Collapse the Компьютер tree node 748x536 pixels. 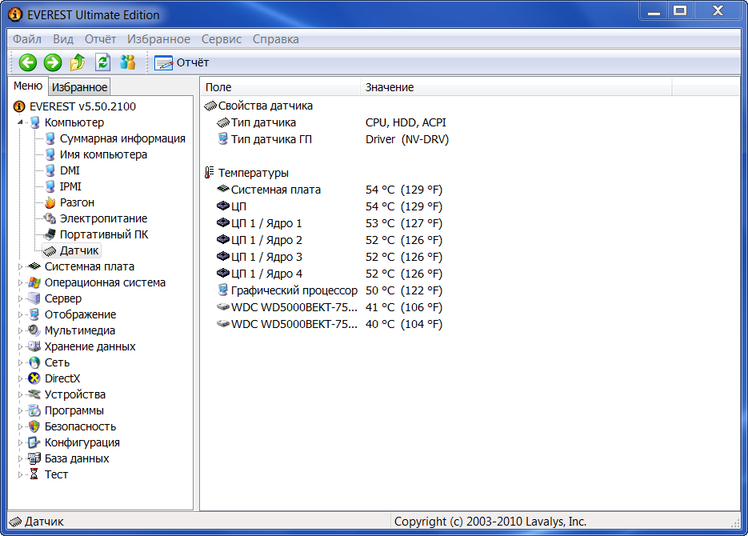coord(20,122)
